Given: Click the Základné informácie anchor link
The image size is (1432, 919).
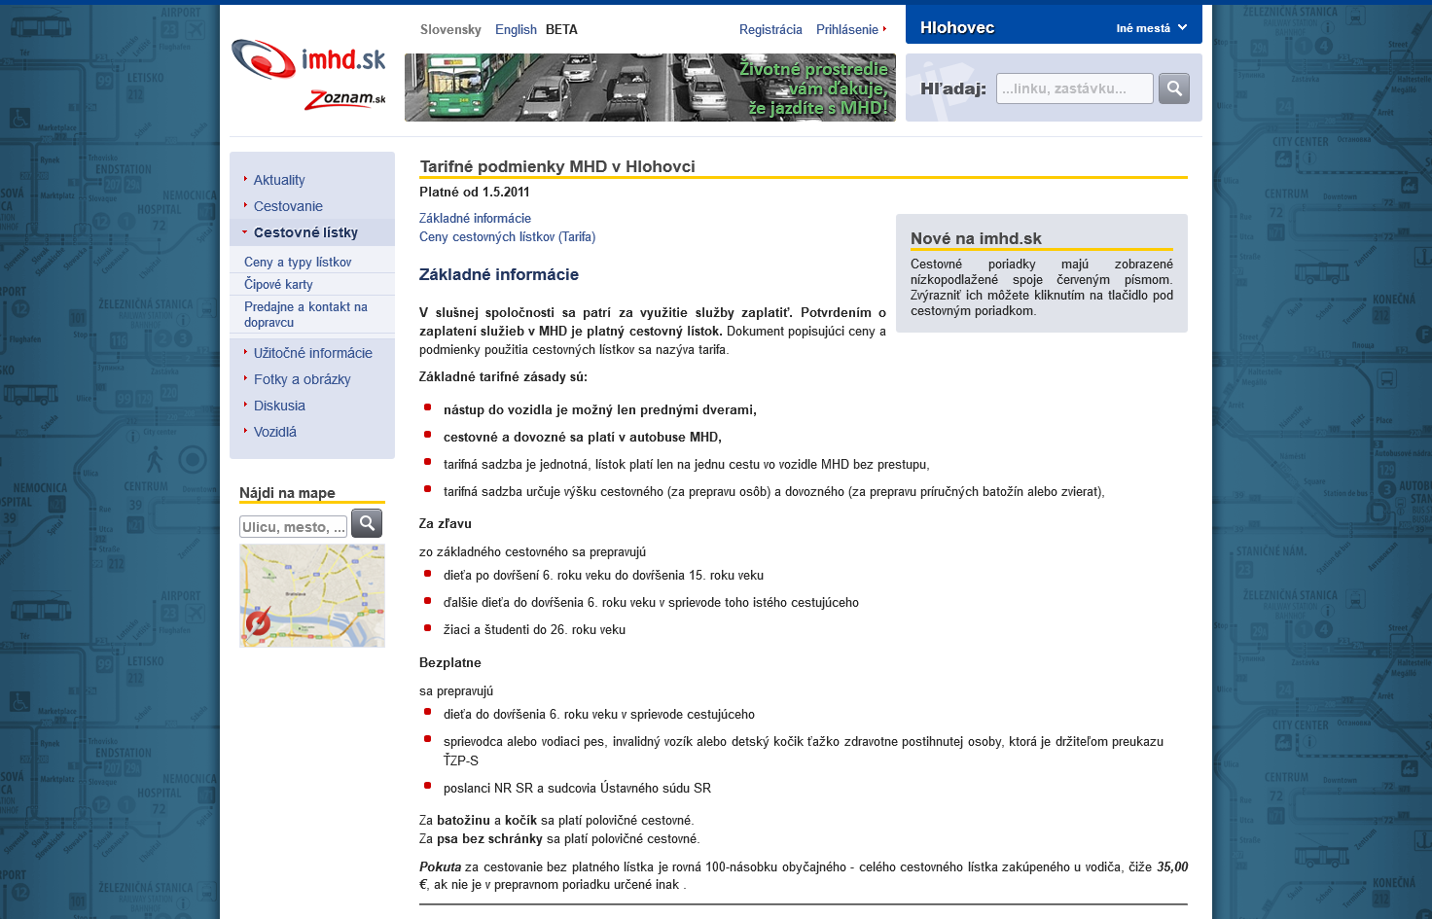Looking at the screenshot, I should click(x=475, y=218).
